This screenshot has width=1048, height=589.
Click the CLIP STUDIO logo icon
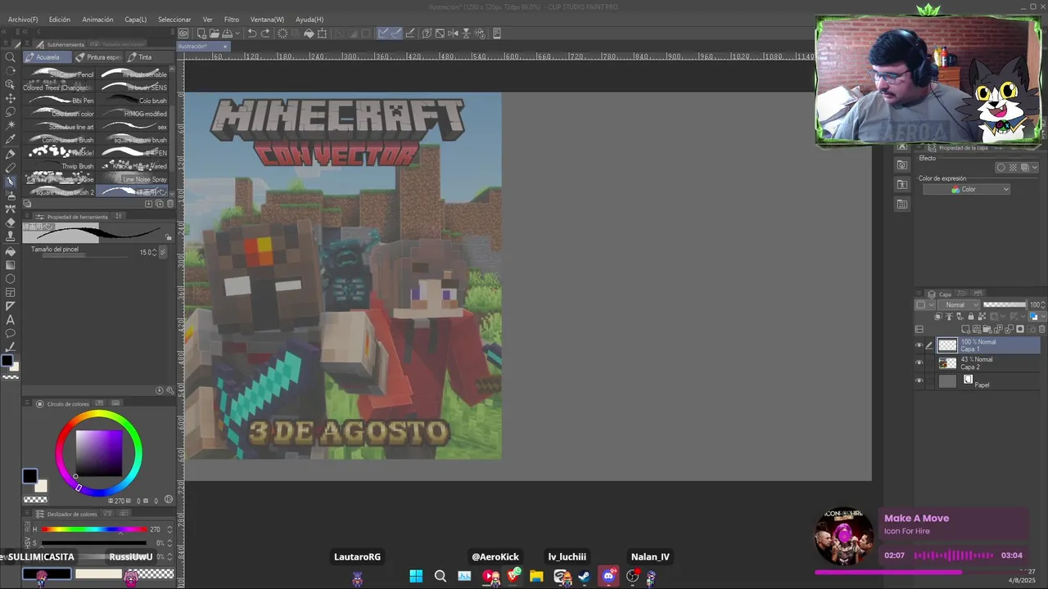pyautogui.click(x=183, y=34)
